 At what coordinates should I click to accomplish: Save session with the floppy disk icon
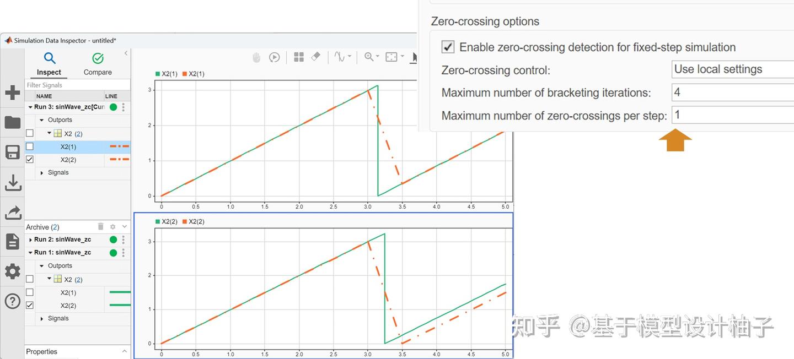(x=12, y=152)
